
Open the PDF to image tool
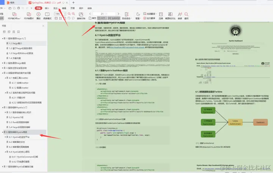pos(29,16)
